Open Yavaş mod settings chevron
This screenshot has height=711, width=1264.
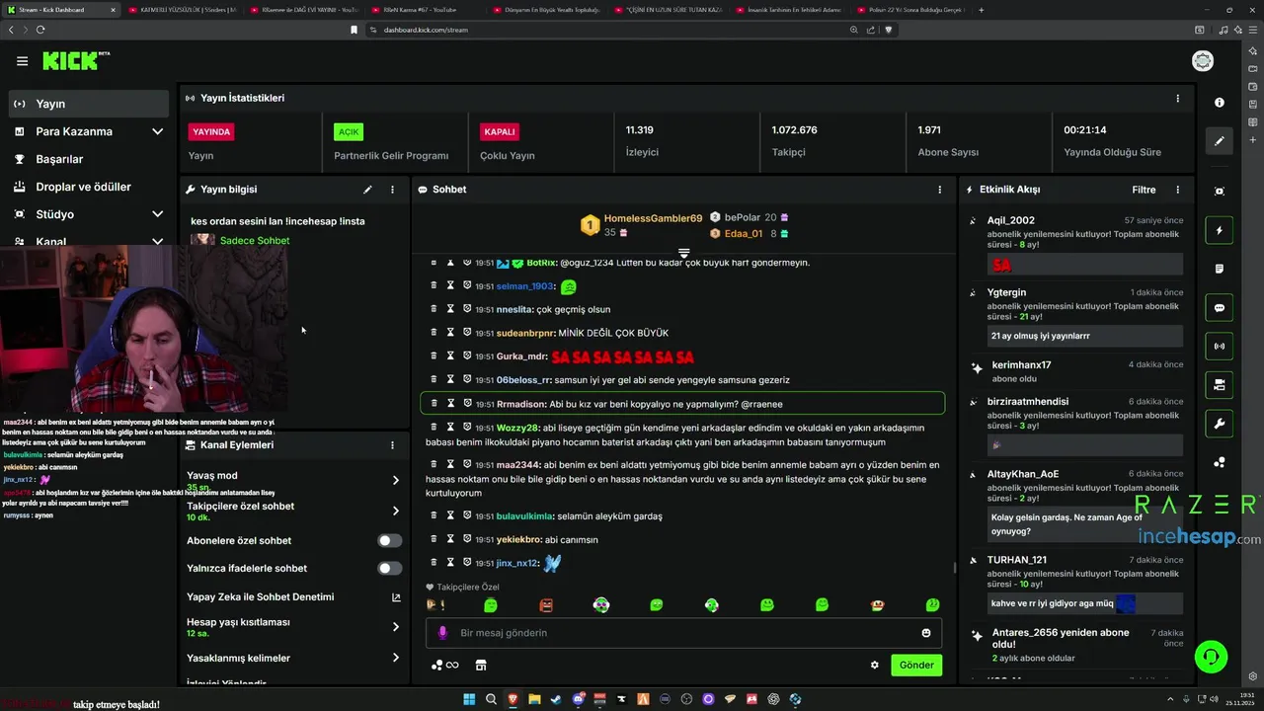coord(396,480)
